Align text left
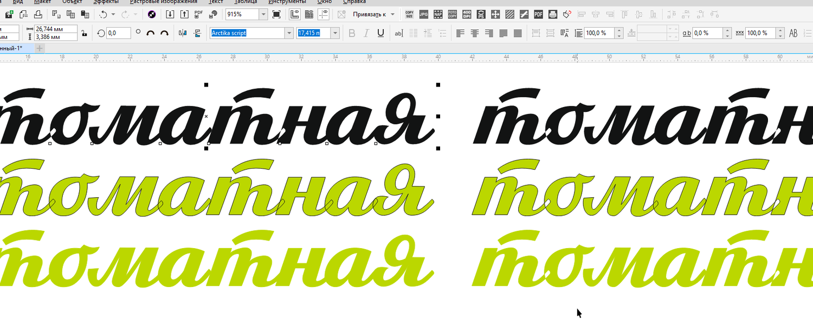 tap(460, 33)
